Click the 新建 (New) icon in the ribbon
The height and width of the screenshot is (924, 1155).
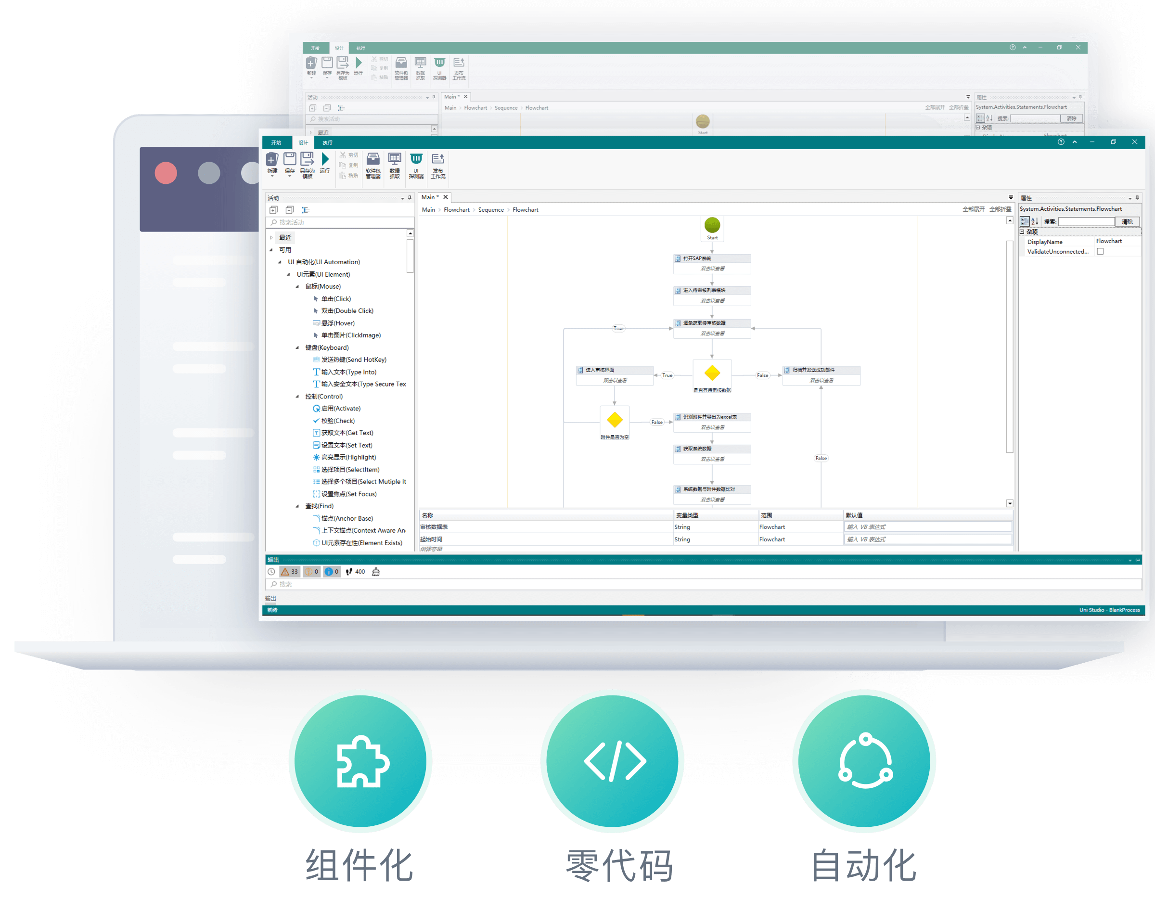click(271, 160)
